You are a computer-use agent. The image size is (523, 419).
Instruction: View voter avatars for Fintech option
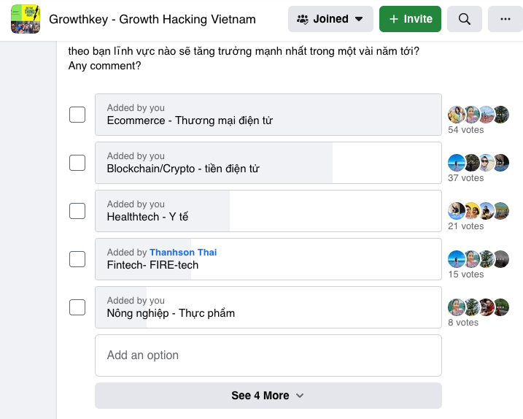(x=479, y=259)
